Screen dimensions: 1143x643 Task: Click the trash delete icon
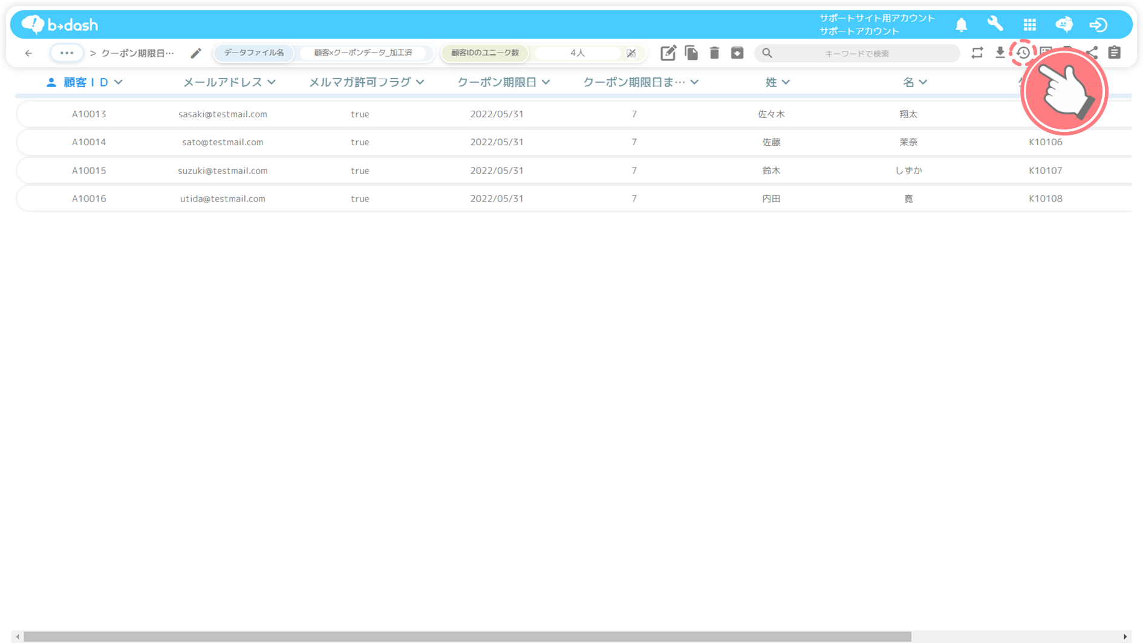(x=714, y=53)
